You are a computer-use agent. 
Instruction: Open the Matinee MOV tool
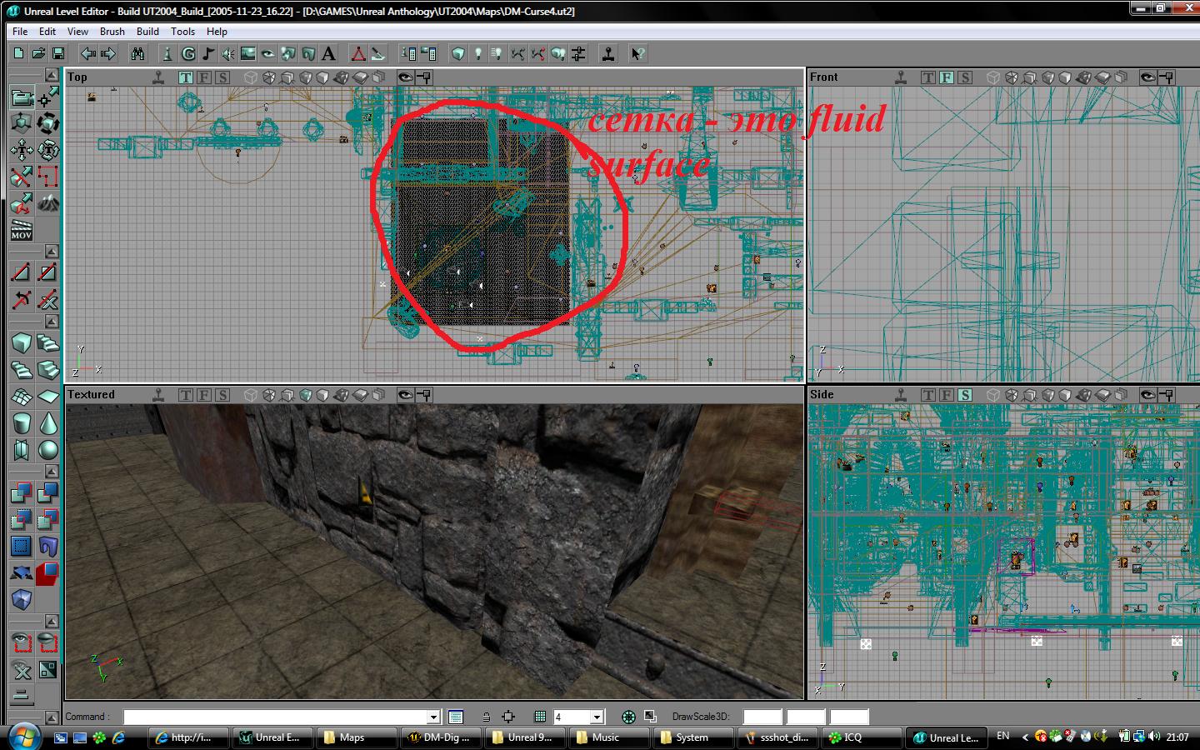[22, 231]
